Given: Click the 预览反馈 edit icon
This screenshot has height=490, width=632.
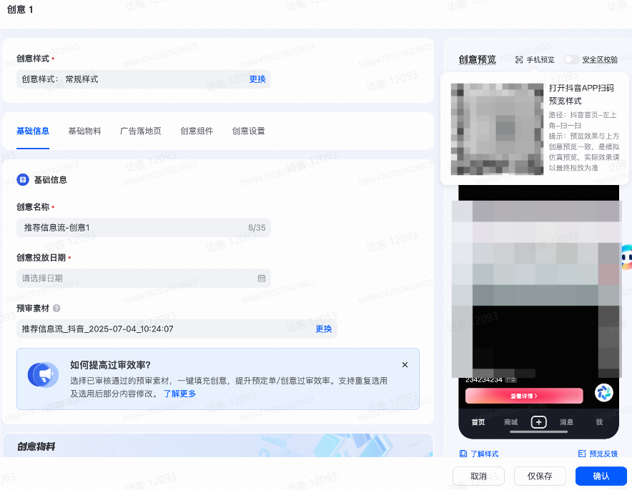Looking at the screenshot, I should click(582, 454).
